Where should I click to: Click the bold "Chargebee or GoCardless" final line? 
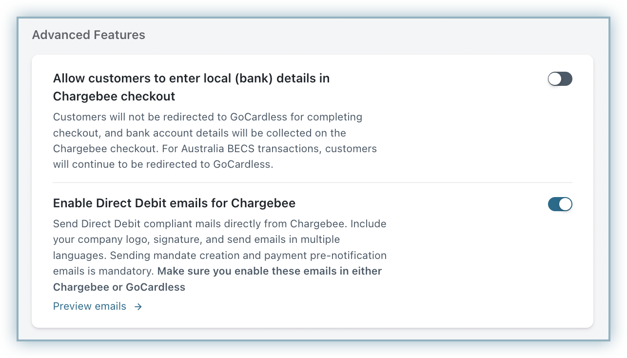tap(119, 287)
